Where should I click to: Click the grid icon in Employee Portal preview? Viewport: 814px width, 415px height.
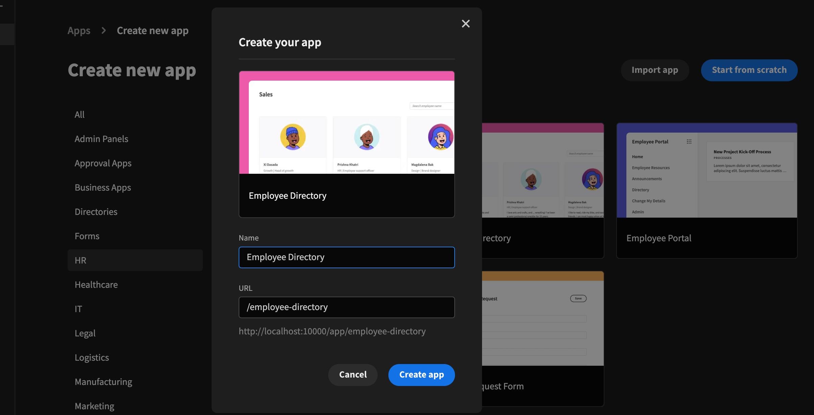tap(689, 142)
